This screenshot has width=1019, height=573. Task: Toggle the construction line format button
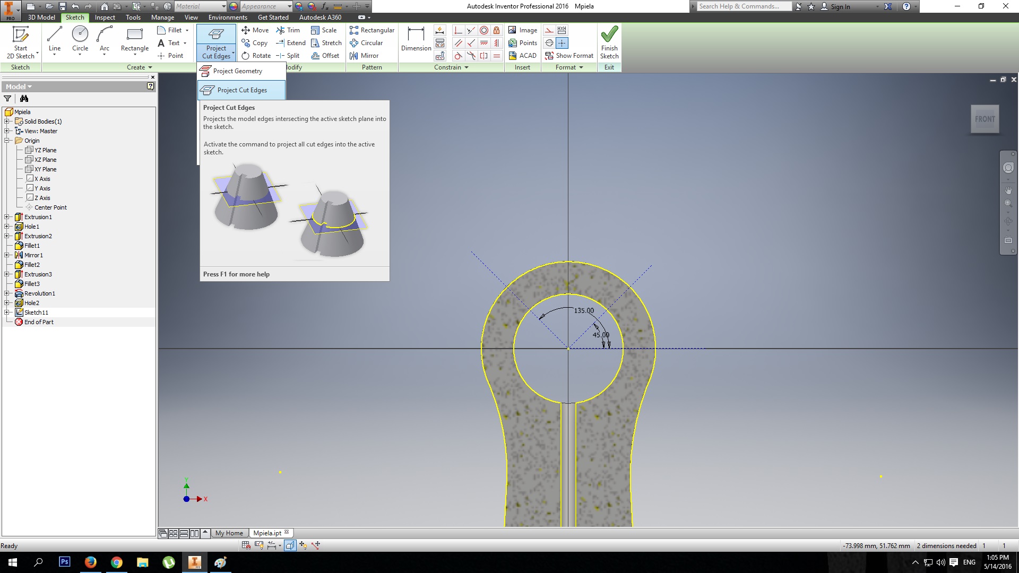tap(550, 30)
